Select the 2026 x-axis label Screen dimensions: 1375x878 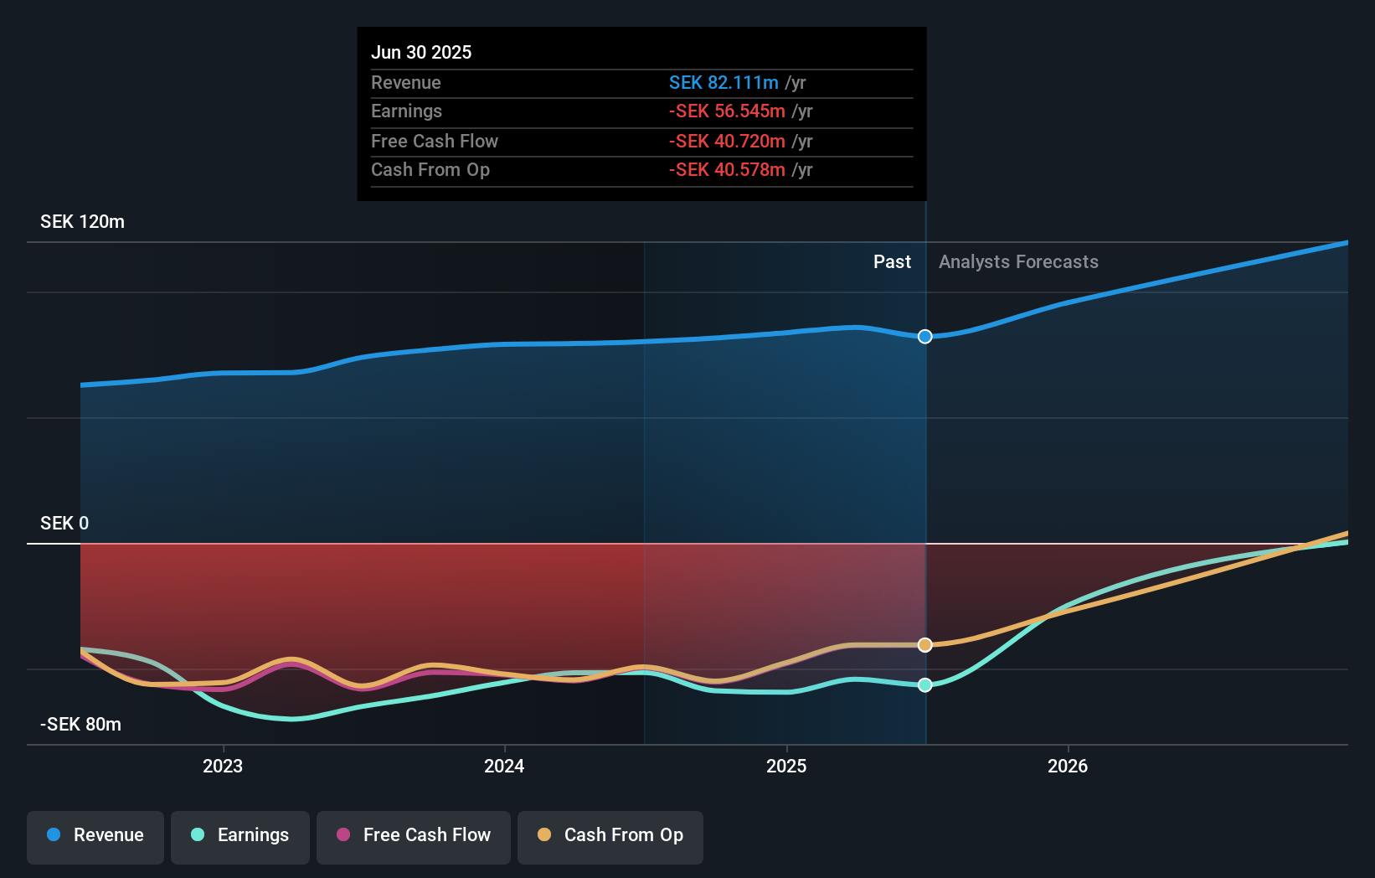[1068, 766]
